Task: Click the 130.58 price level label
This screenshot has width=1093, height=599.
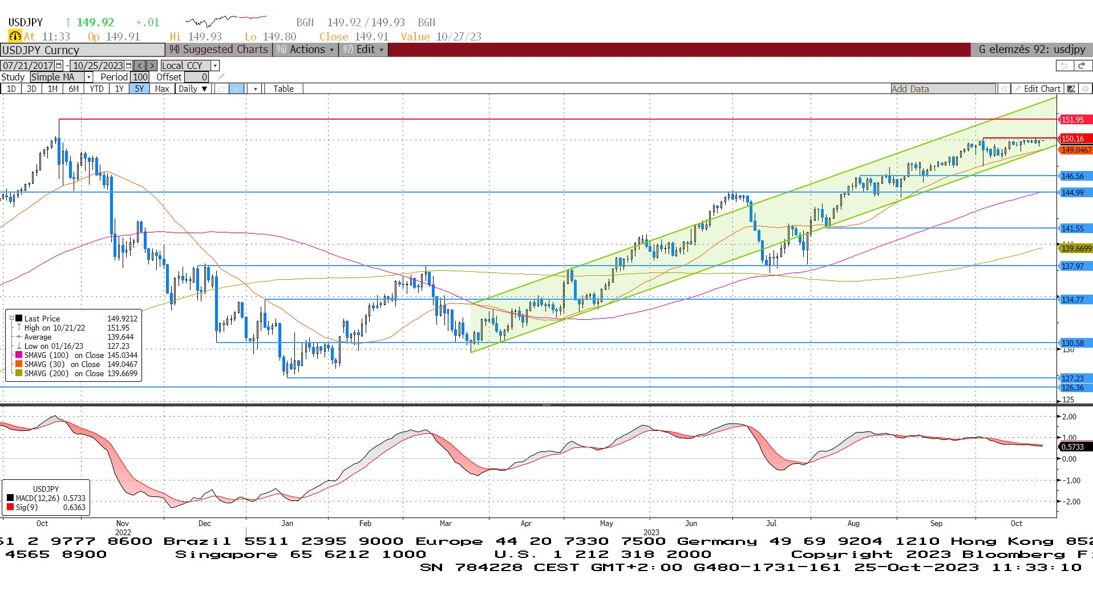Action: coord(1075,343)
